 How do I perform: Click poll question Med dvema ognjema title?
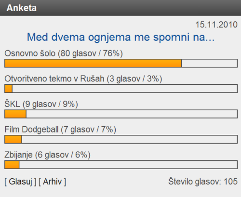tap(120, 37)
